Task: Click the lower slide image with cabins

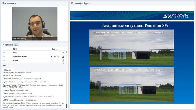Action: (132, 85)
